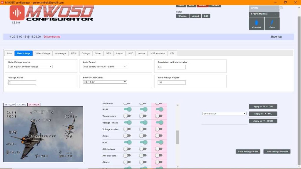Expand the Battery Cell Count dropdown
This screenshot has height=169, width=301.
[x=105, y=82]
